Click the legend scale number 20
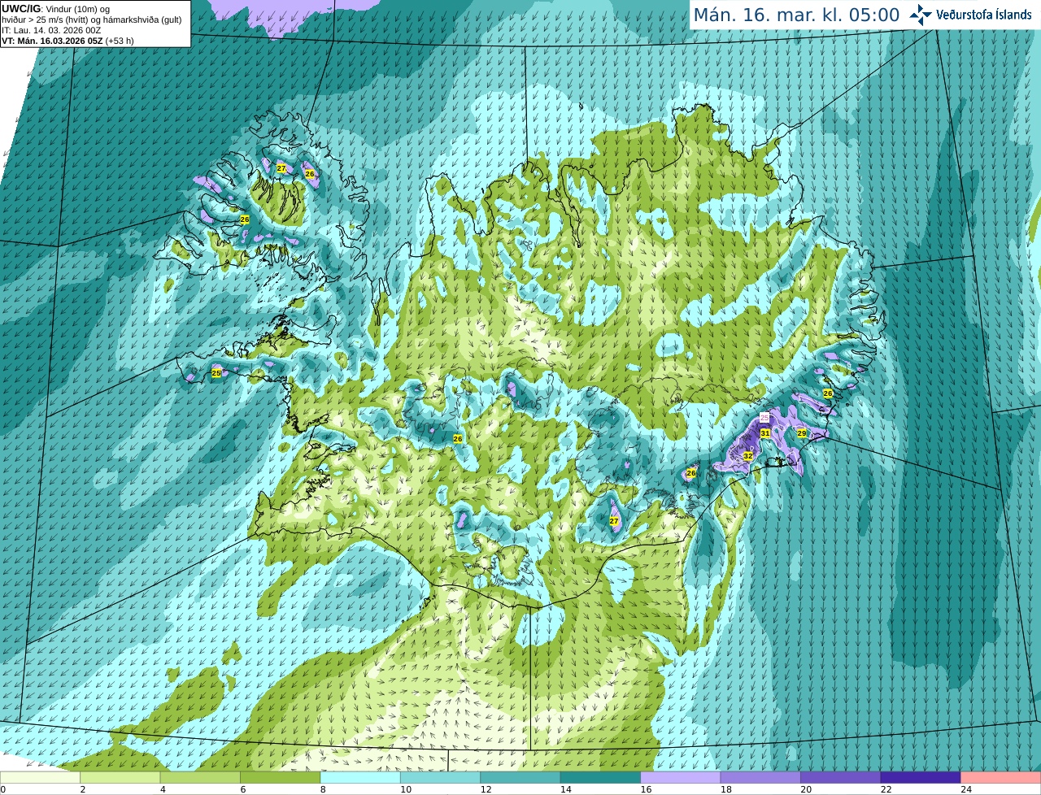 pos(807,789)
